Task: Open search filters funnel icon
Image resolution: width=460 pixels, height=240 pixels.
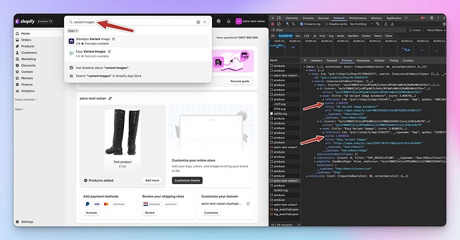Action: coord(205,22)
